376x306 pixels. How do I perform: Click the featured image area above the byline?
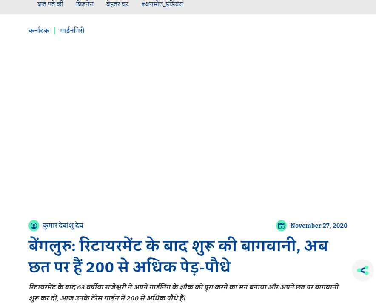click(x=187, y=128)
